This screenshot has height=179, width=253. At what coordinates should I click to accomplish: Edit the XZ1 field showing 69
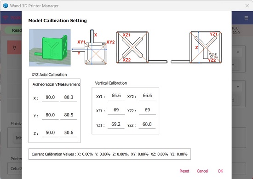116,110
